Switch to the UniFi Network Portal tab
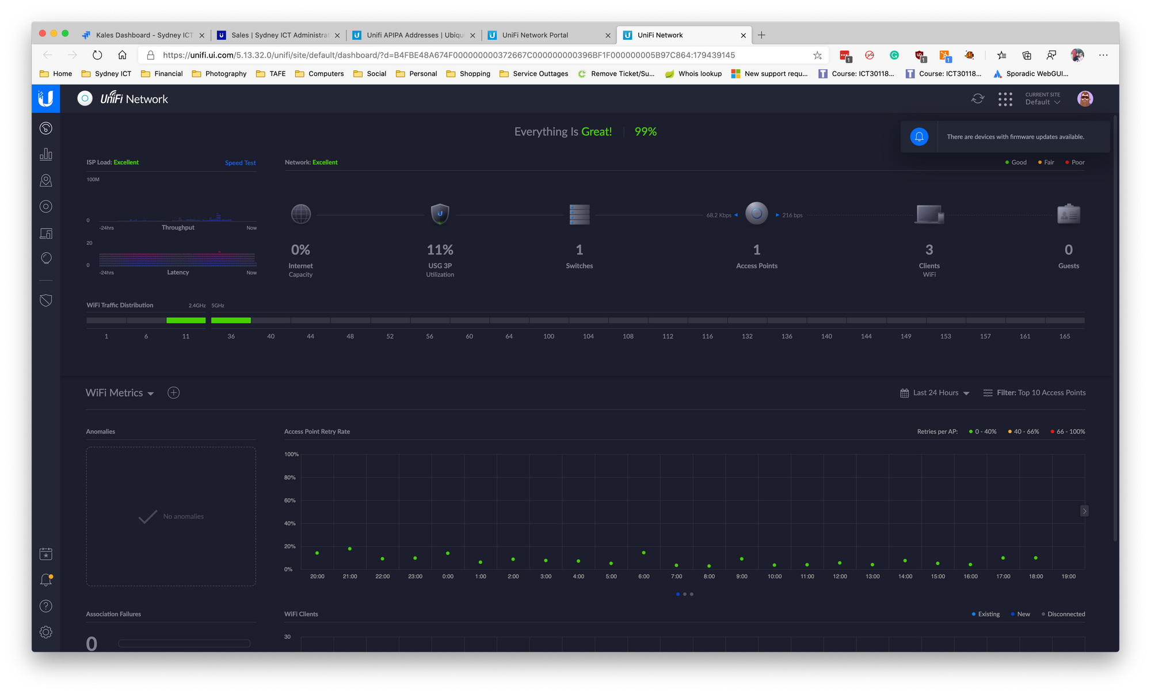The height and width of the screenshot is (694, 1151). pyautogui.click(x=535, y=35)
